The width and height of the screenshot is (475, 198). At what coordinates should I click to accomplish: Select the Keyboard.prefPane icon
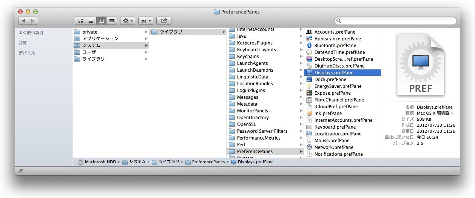point(309,127)
